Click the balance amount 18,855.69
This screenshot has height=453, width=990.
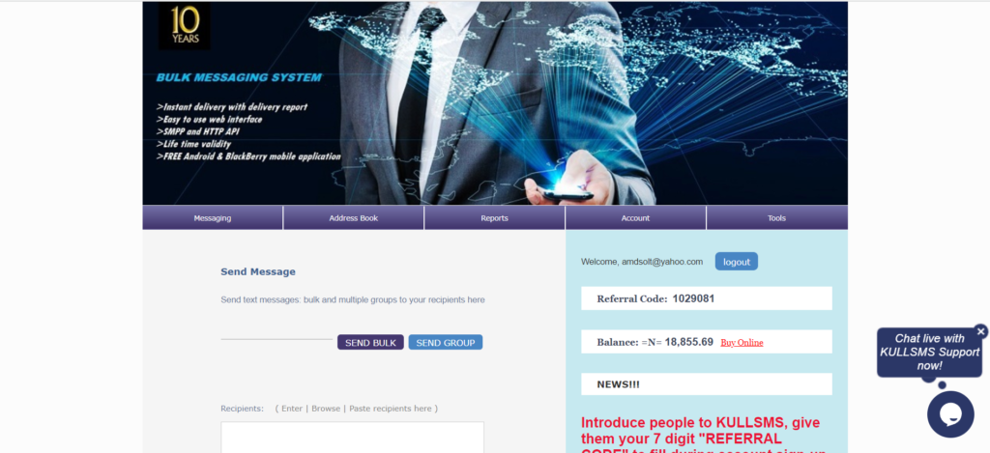(688, 342)
